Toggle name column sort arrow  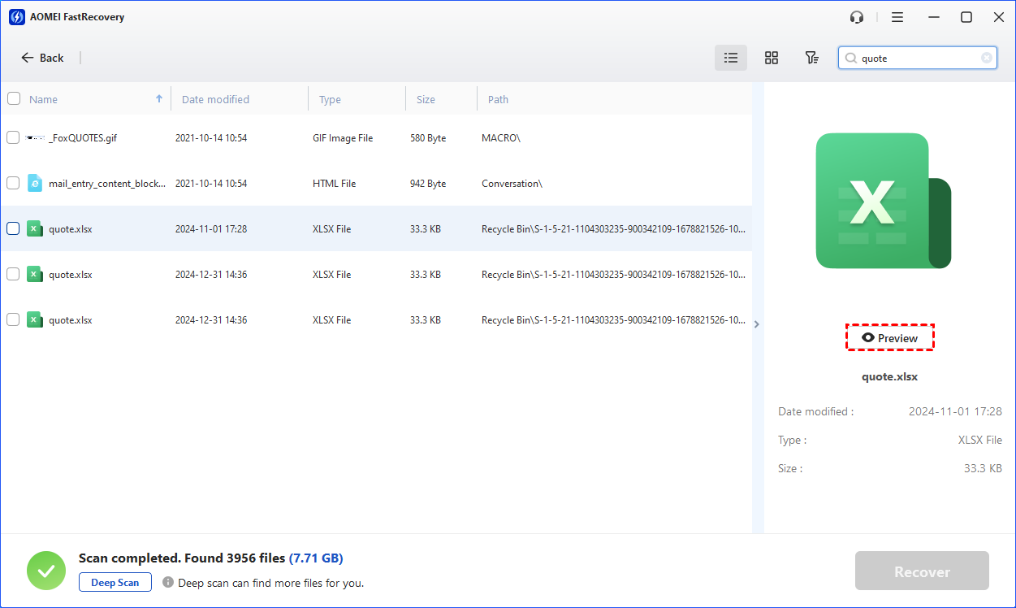click(159, 98)
